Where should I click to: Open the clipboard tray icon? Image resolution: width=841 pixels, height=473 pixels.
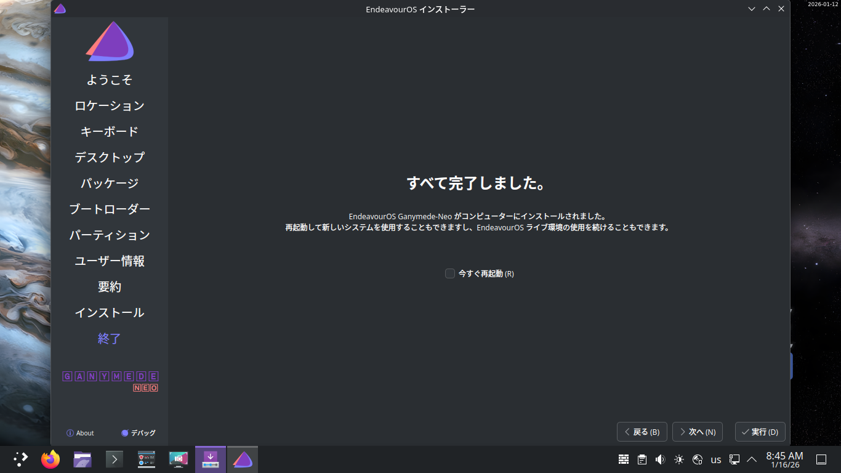(x=642, y=459)
